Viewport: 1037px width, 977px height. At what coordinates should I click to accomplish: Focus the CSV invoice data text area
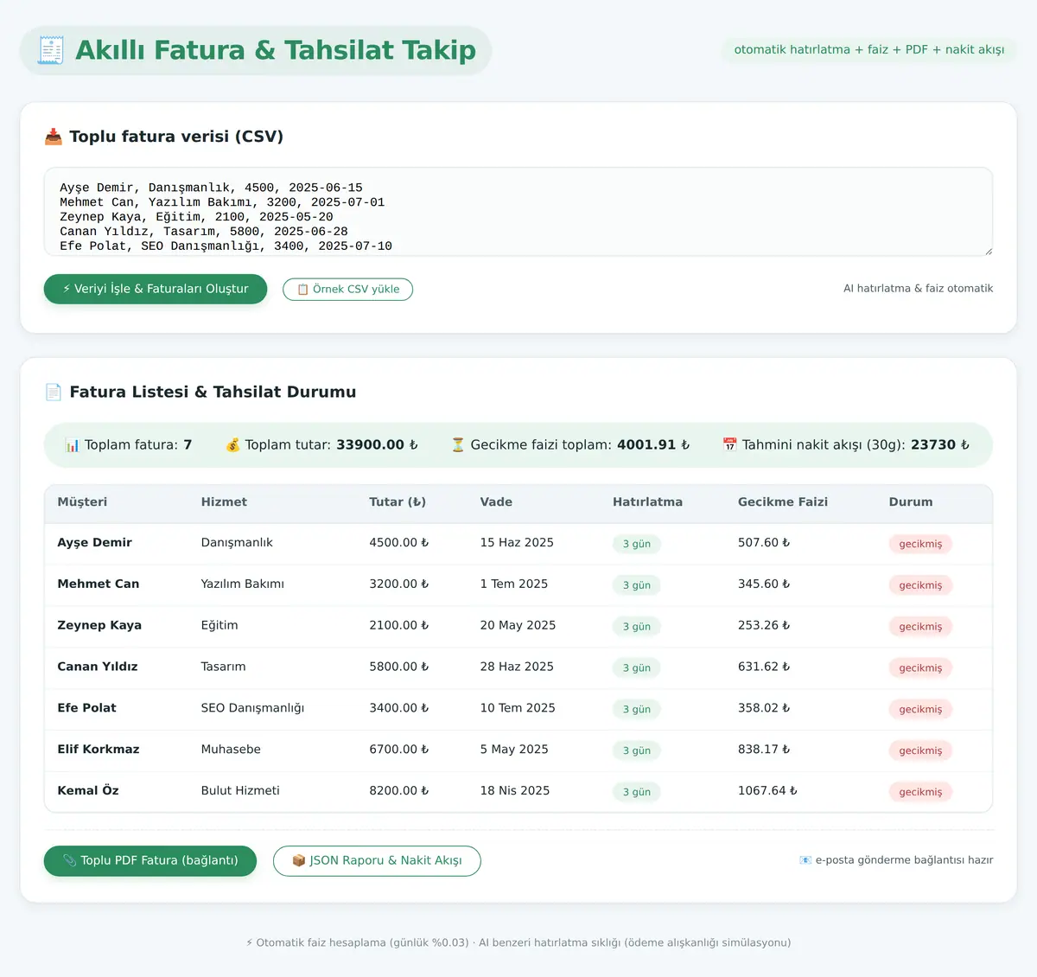(x=518, y=212)
